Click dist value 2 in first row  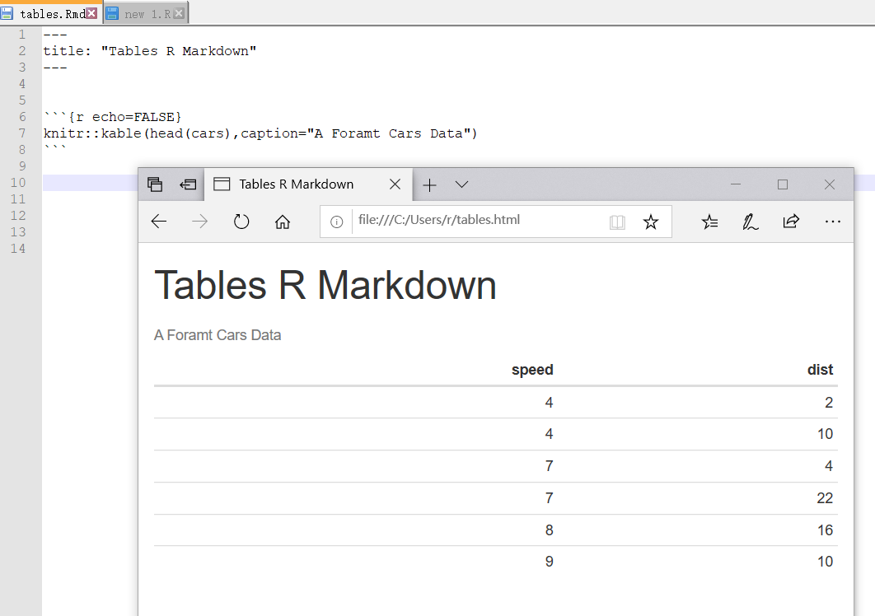pos(829,403)
